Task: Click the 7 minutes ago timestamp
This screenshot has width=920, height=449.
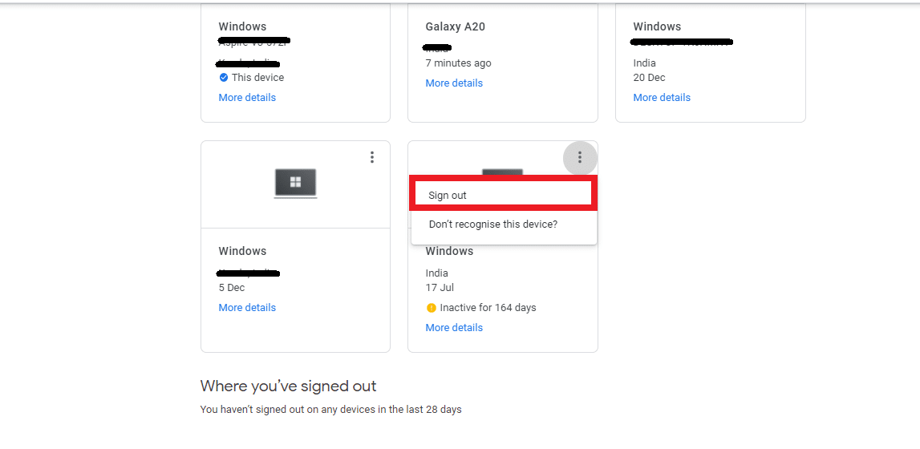Action: [458, 63]
